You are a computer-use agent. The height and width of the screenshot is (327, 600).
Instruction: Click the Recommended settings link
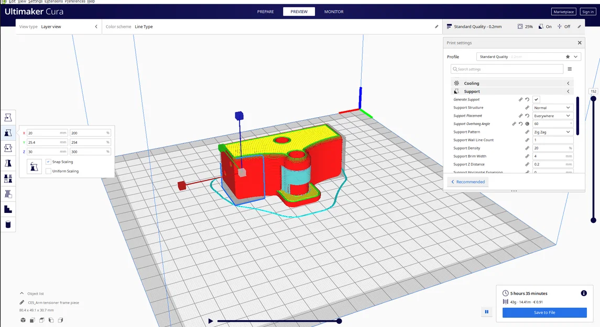coord(468,182)
